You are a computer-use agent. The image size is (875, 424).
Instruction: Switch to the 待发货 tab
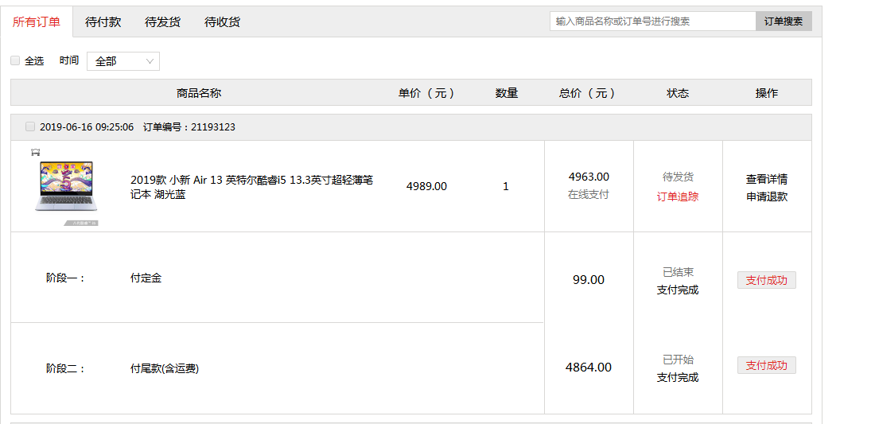[x=162, y=22]
